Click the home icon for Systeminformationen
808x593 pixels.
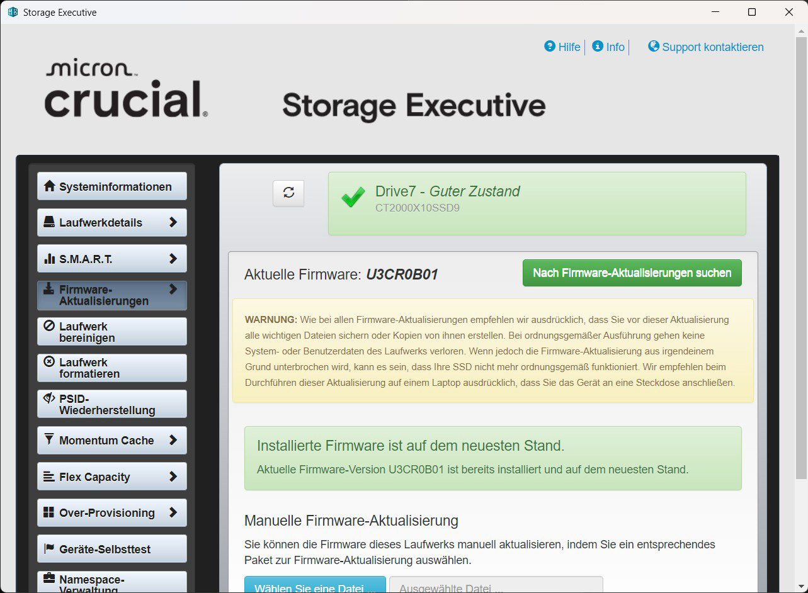click(49, 186)
